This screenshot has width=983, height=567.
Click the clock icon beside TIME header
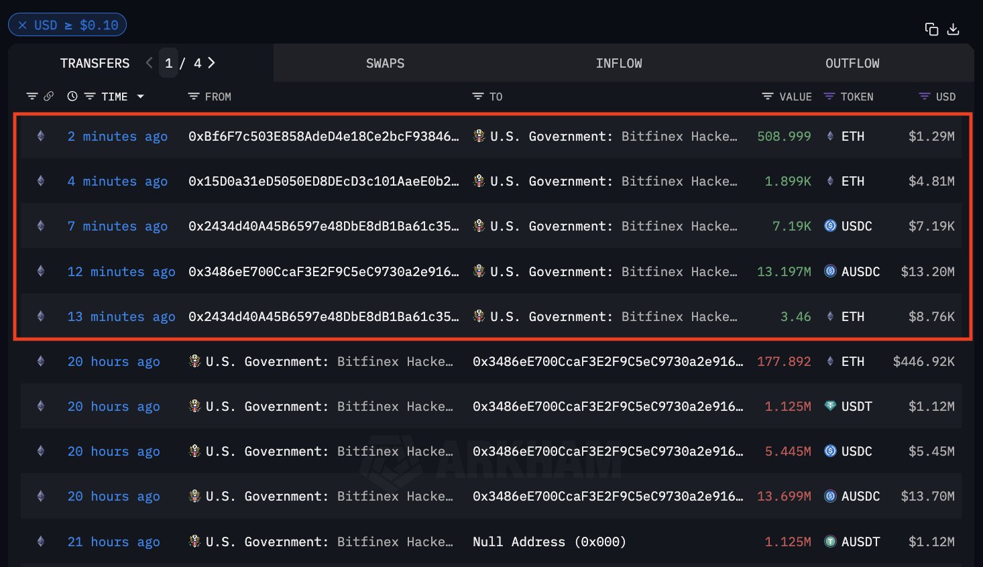pos(72,97)
